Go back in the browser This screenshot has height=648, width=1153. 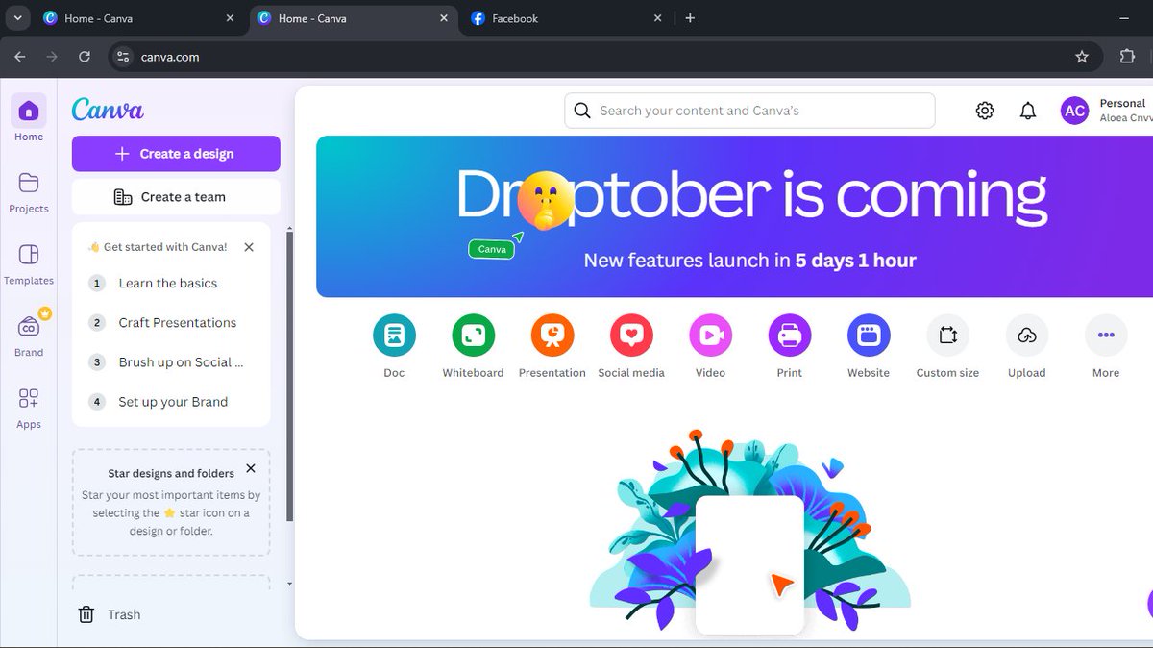point(20,57)
